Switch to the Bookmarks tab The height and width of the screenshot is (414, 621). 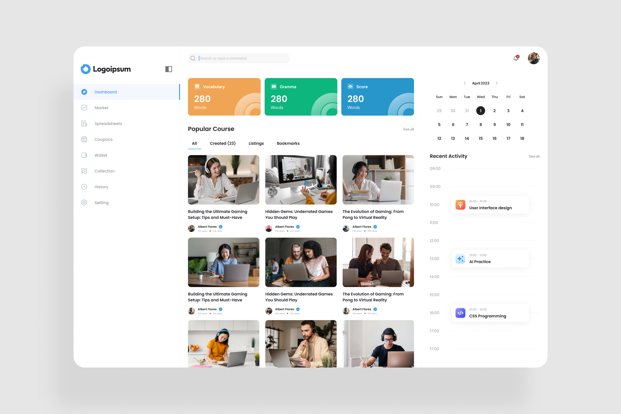point(288,143)
